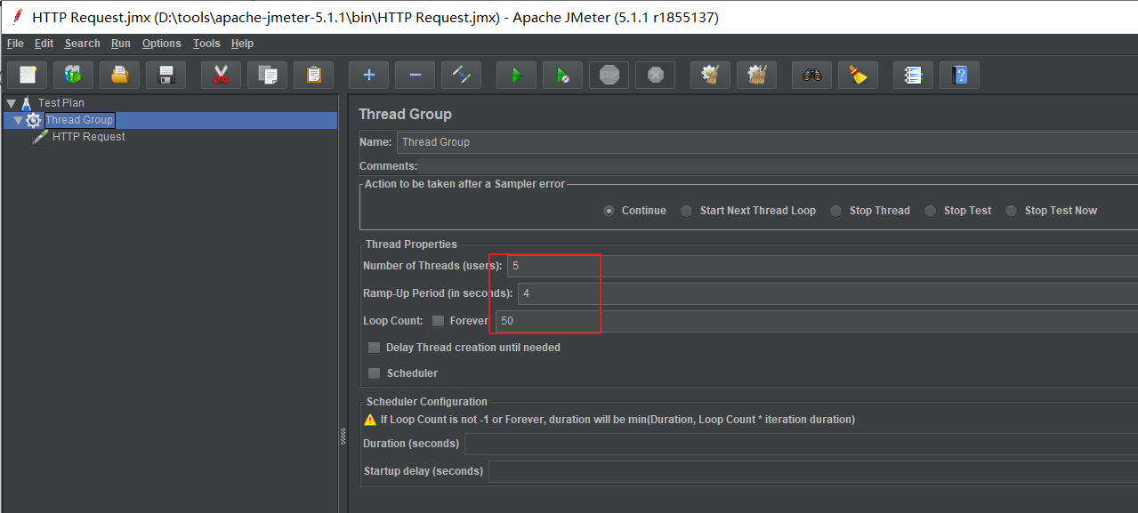Click the Toggle enable/disable icon
The image size is (1138, 513).
[x=461, y=75]
